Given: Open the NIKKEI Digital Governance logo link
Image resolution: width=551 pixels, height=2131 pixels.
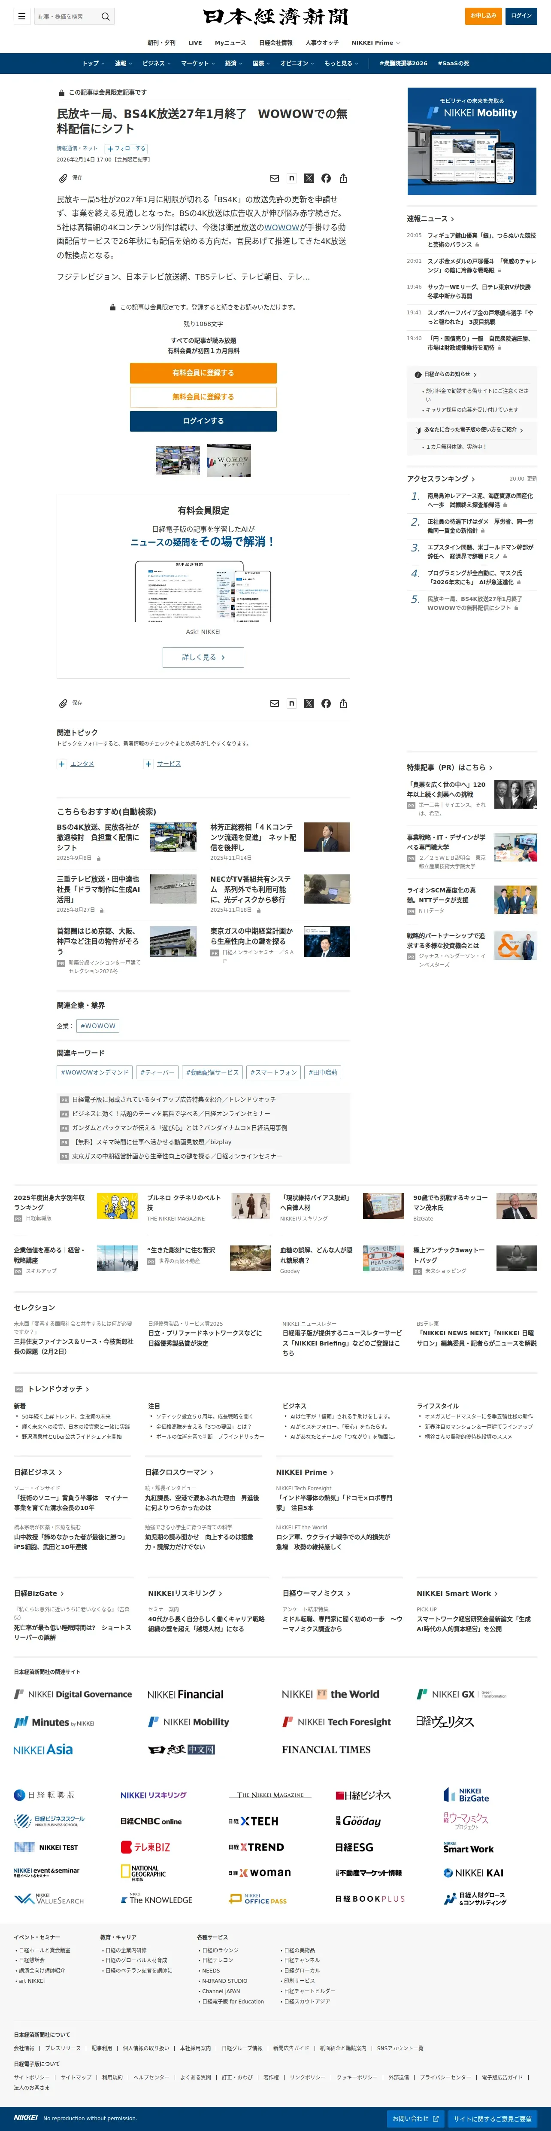Looking at the screenshot, I should coord(73,1693).
